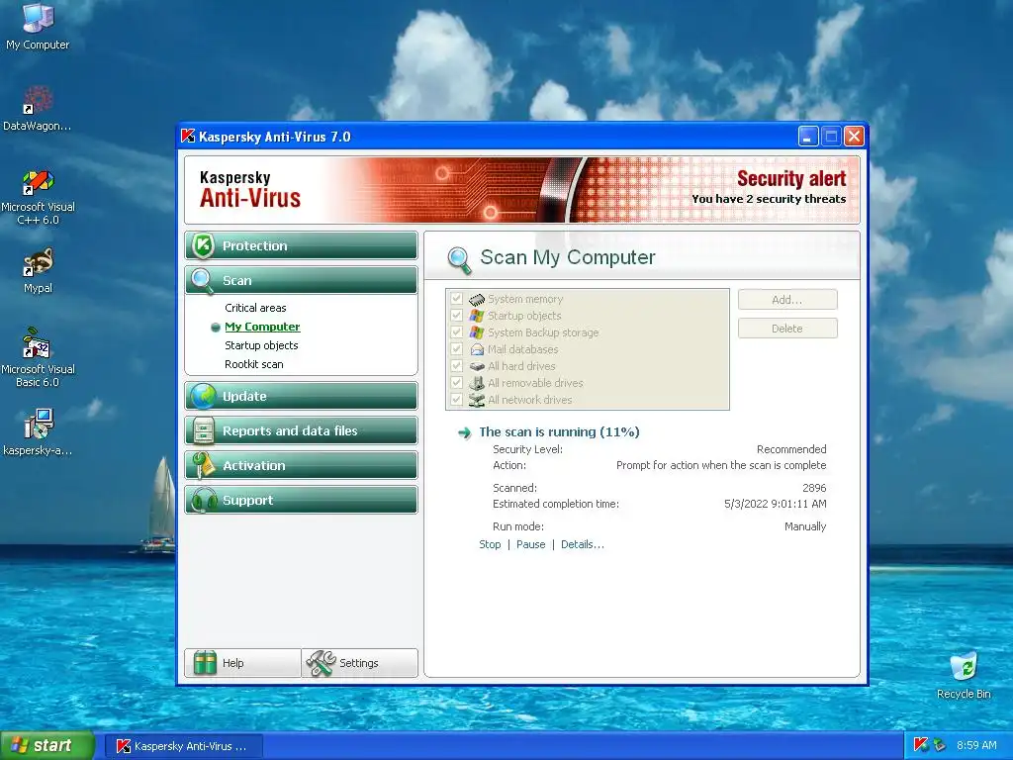1013x760 pixels.
Task: Open the DataWagon desktop shortcut
Action: coord(38,108)
